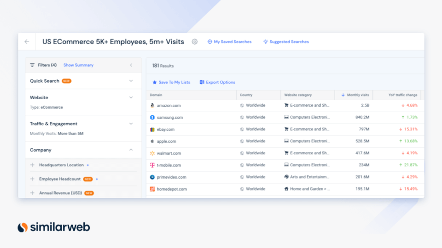Click the Walmart favicon
Viewport: 442px width, 248px height.
tap(152, 153)
